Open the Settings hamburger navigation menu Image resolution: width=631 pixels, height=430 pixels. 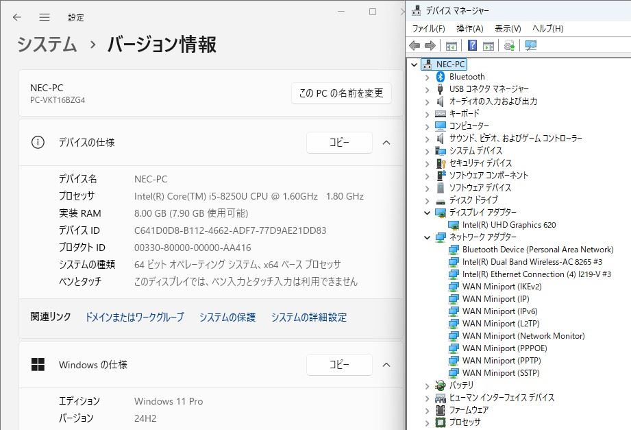(45, 17)
